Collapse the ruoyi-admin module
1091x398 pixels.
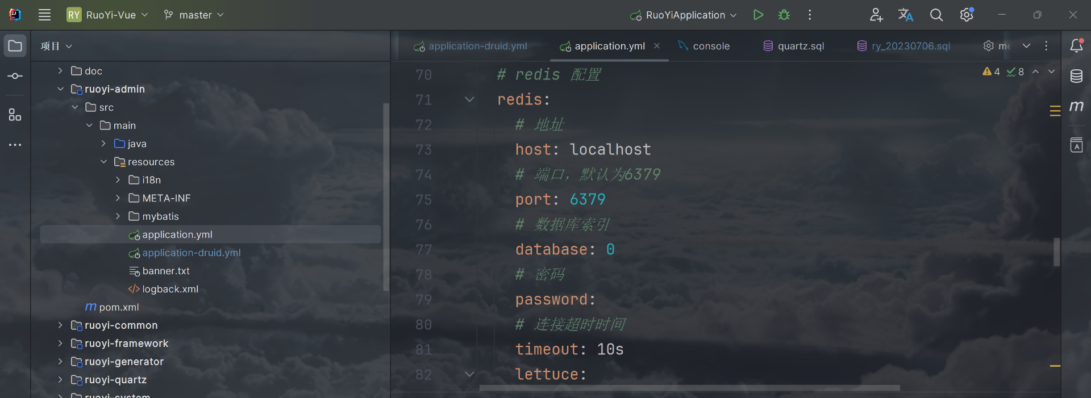tap(60, 89)
